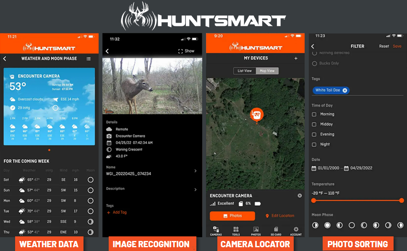
Task: Open the Photos tab in bottom bar
Action: coord(256,231)
